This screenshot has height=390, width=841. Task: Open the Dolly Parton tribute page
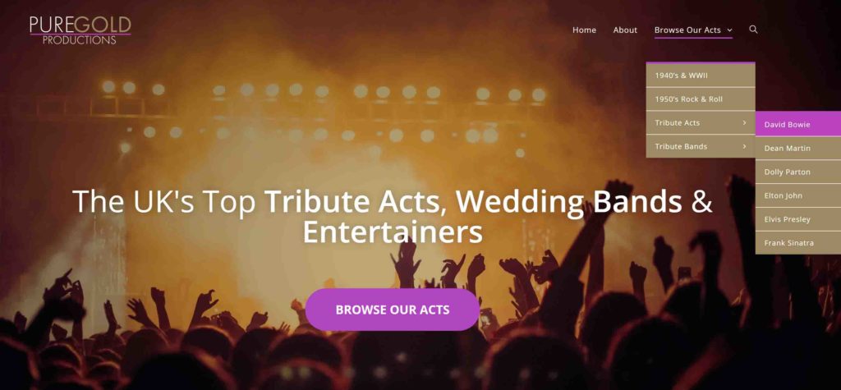(798, 172)
